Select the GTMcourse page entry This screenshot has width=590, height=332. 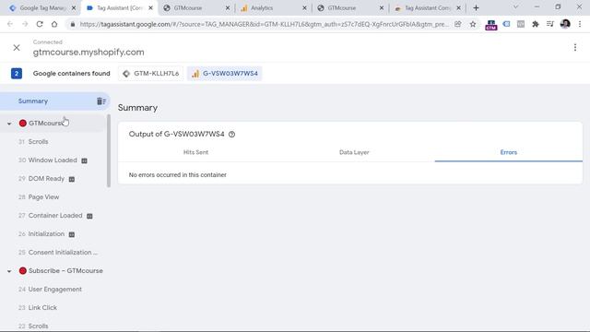coord(45,123)
